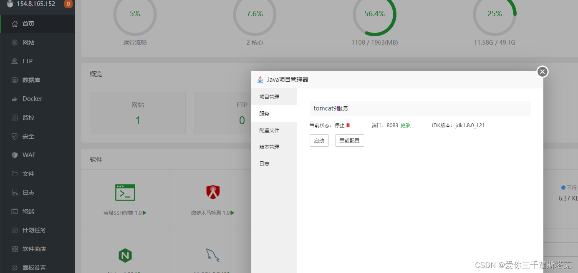Image resolution: width=578 pixels, height=273 pixels.
Task: Click the 重载配置 button
Action: (x=350, y=140)
